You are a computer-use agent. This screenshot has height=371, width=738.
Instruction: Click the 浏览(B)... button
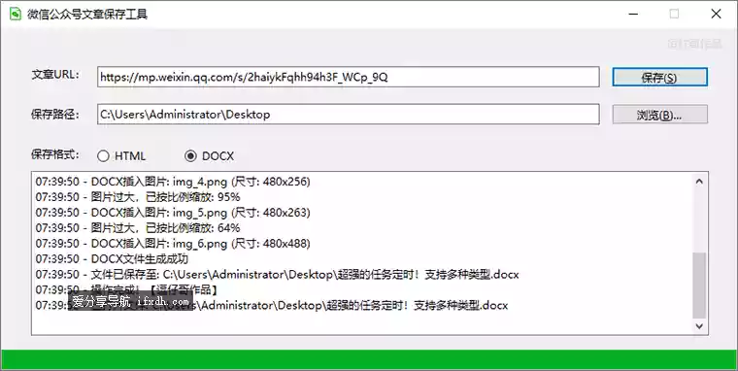tap(659, 115)
